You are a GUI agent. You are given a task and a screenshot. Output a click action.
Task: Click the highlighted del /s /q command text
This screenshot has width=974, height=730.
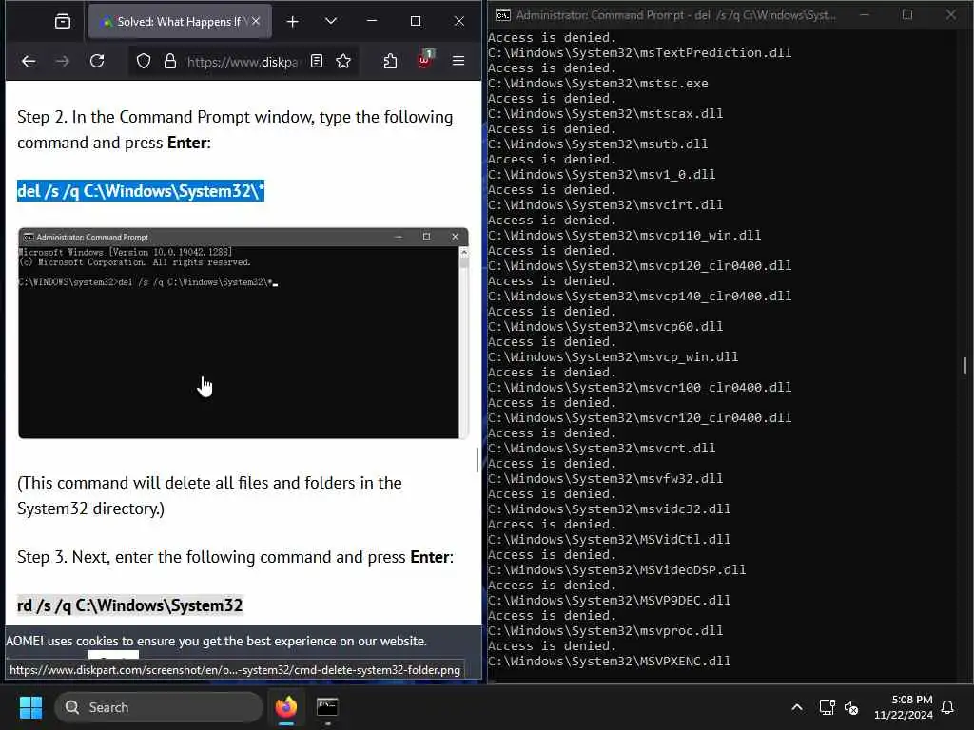[x=141, y=190]
